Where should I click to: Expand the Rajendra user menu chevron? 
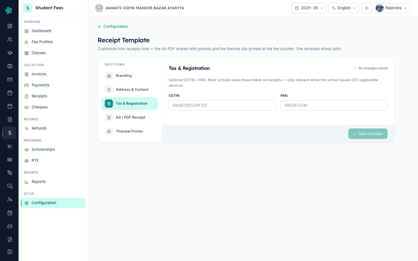[x=405, y=8]
